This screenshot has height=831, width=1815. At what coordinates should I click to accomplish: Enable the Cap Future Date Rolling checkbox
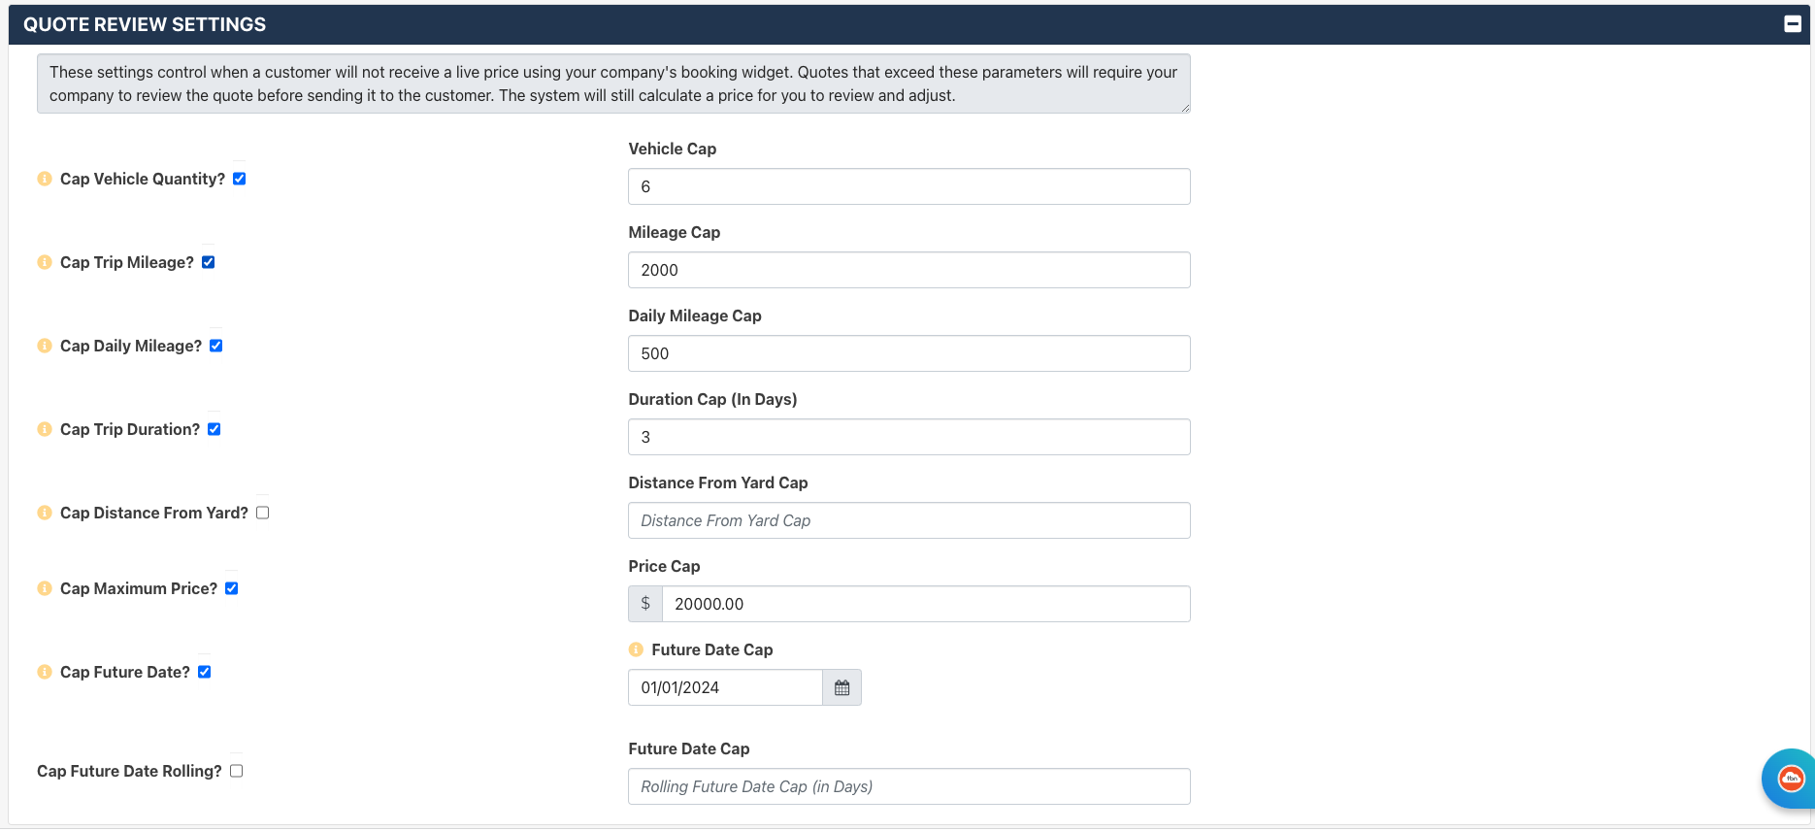click(x=237, y=771)
